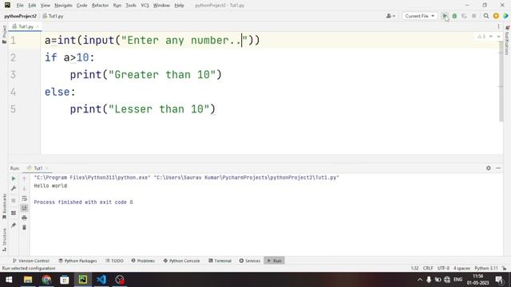Clear all console output with trash icon
The image size is (511, 287).
coord(24,227)
